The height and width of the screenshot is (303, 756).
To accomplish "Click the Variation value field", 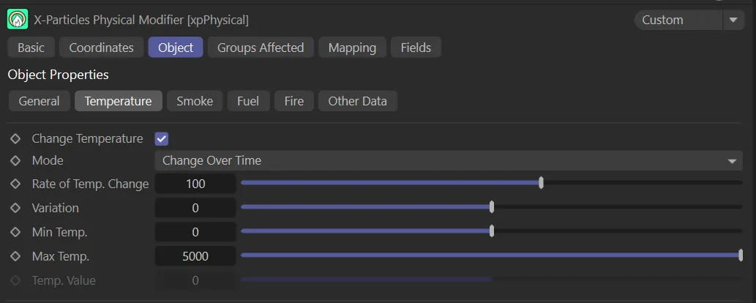I will (195, 208).
